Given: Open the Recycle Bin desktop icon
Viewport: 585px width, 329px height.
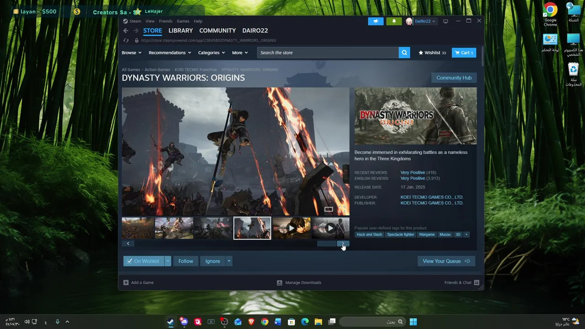Looking at the screenshot, I should coord(573,75).
